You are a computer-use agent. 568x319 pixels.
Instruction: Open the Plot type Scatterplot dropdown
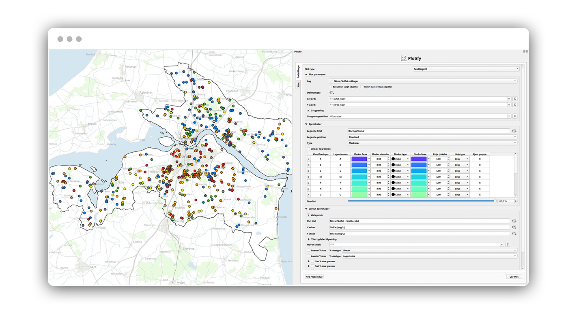click(466, 69)
